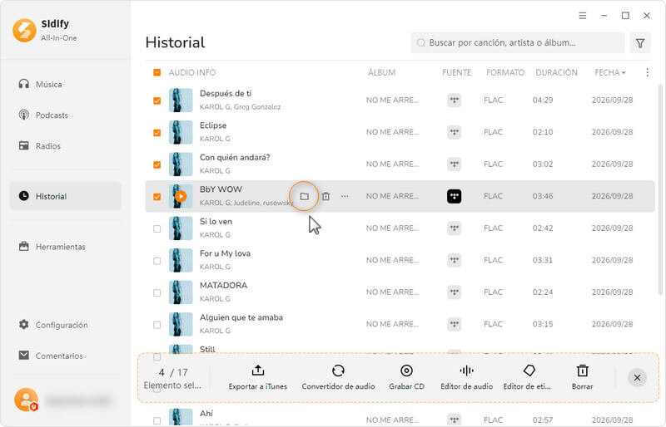Click the duration 02:24 of MATADORA
This screenshot has width=666, height=427.
pyautogui.click(x=543, y=292)
